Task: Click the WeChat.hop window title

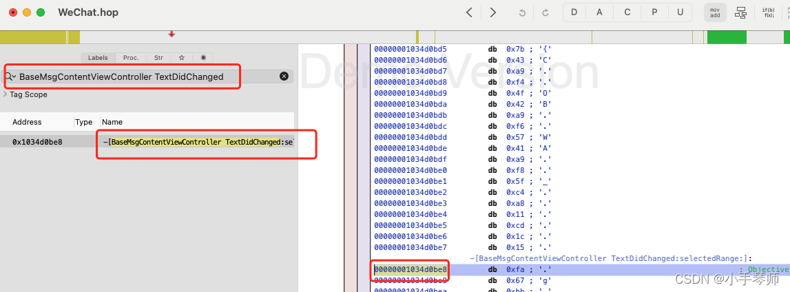Action: click(x=88, y=12)
